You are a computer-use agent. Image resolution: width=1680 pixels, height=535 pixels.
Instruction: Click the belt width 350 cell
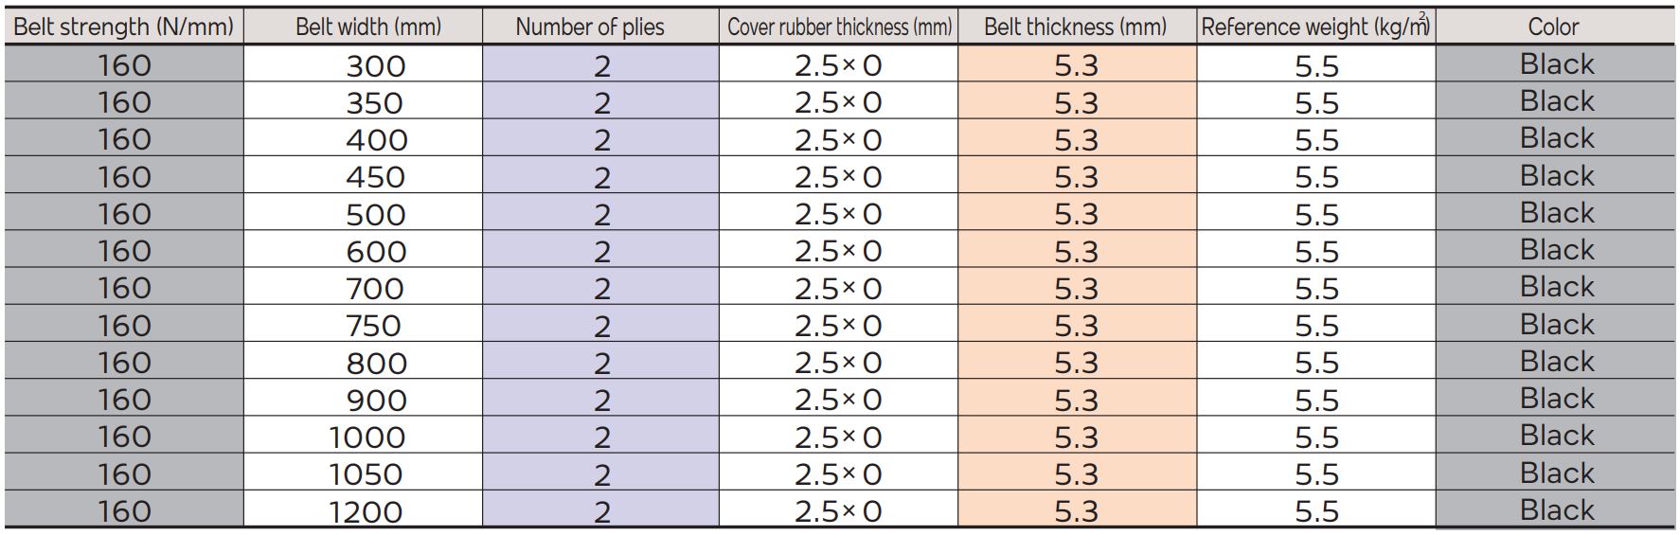364,102
